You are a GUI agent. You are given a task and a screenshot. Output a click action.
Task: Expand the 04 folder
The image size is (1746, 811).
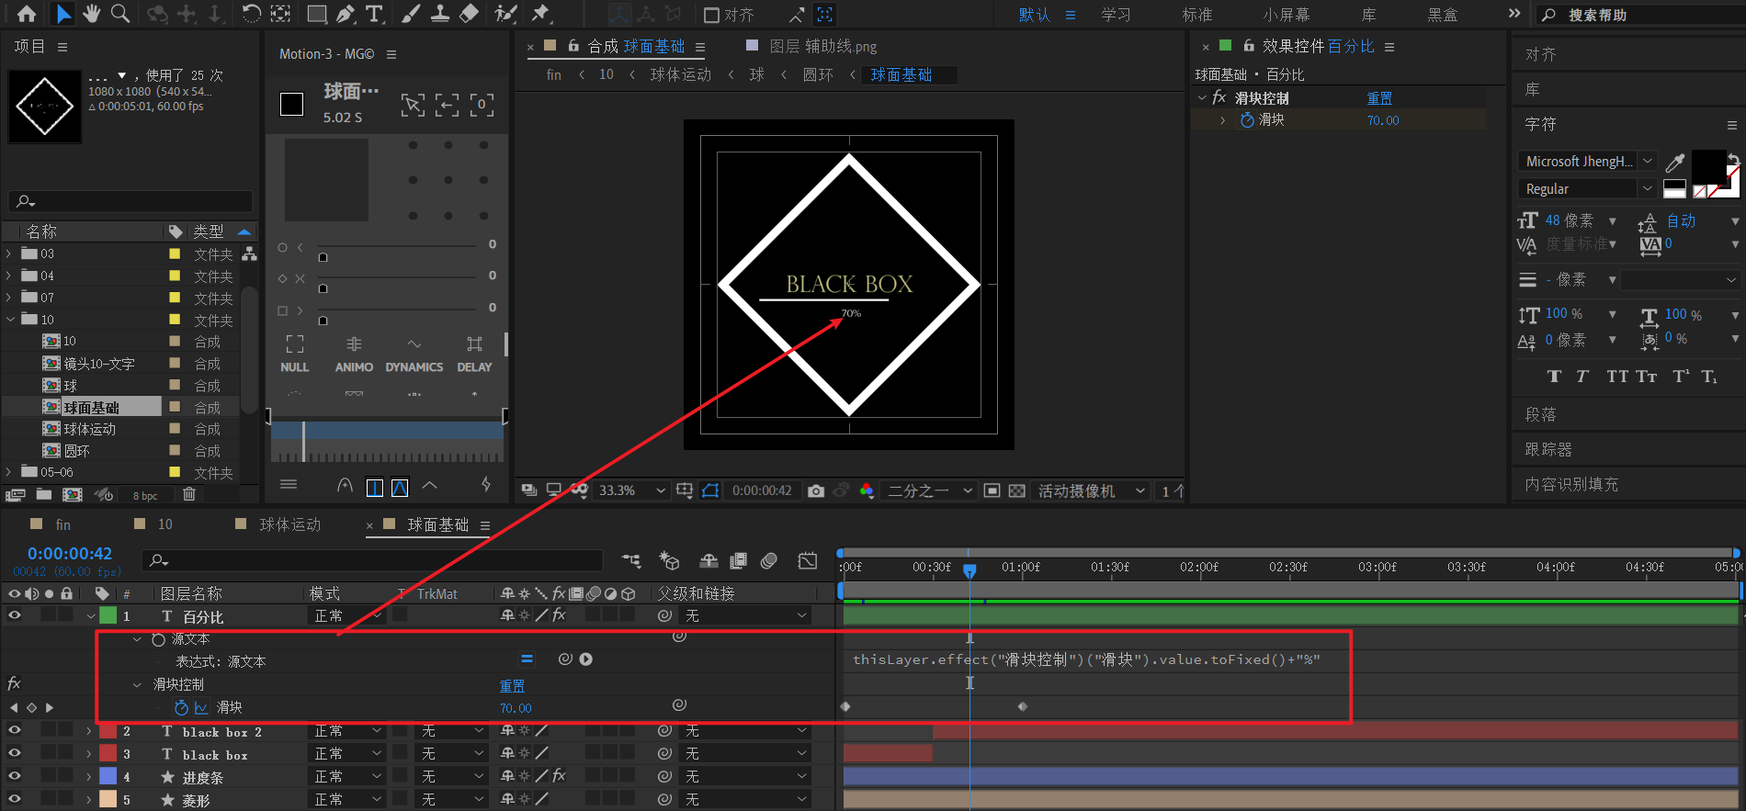(x=10, y=276)
